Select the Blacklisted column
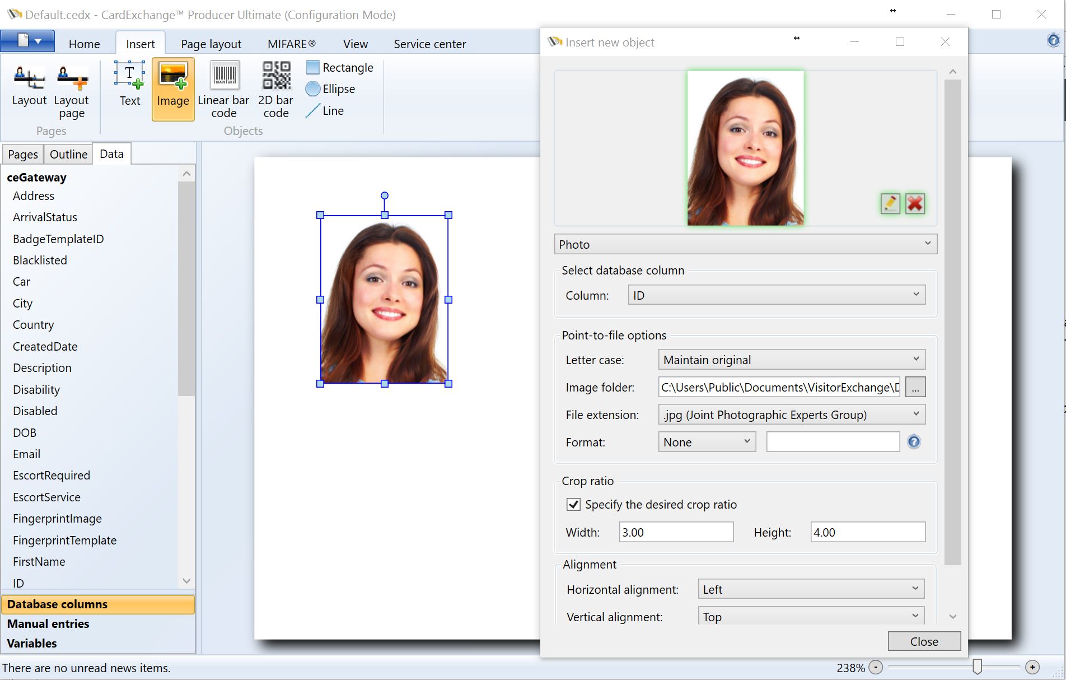The height and width of the screenshot is (680, 1066). coord(40,260)
